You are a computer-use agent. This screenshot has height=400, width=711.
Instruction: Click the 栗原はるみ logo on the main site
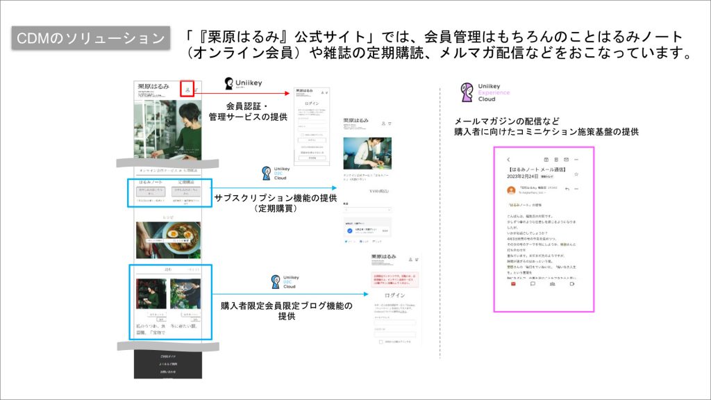(153, 86)
